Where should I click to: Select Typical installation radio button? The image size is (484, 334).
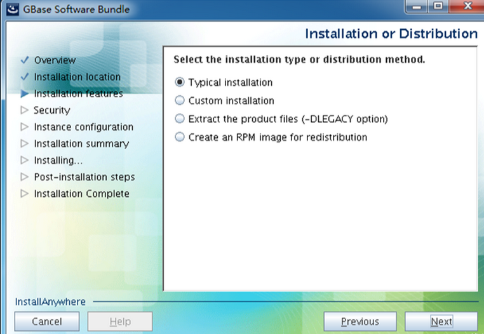[x=179, y=82]
